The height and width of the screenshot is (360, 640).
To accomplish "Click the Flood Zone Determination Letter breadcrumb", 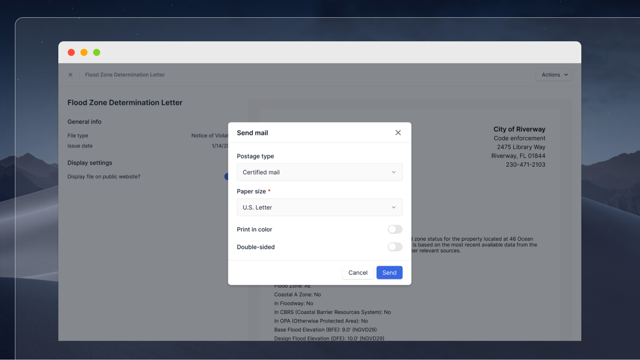I will [125, 75].
